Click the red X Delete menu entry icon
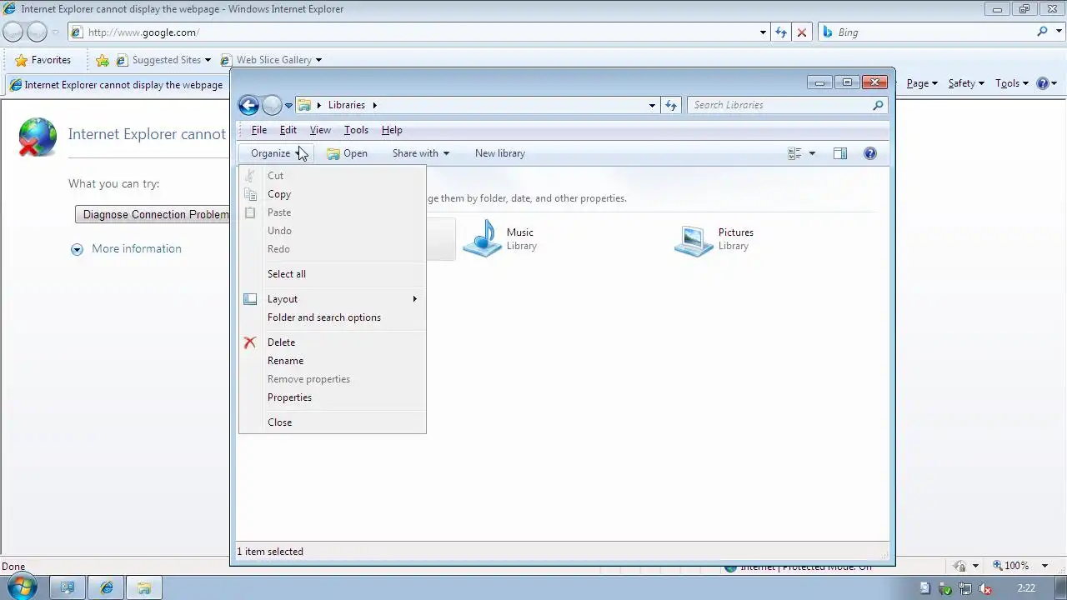1067x600 pixels. [x=250, y=342]
